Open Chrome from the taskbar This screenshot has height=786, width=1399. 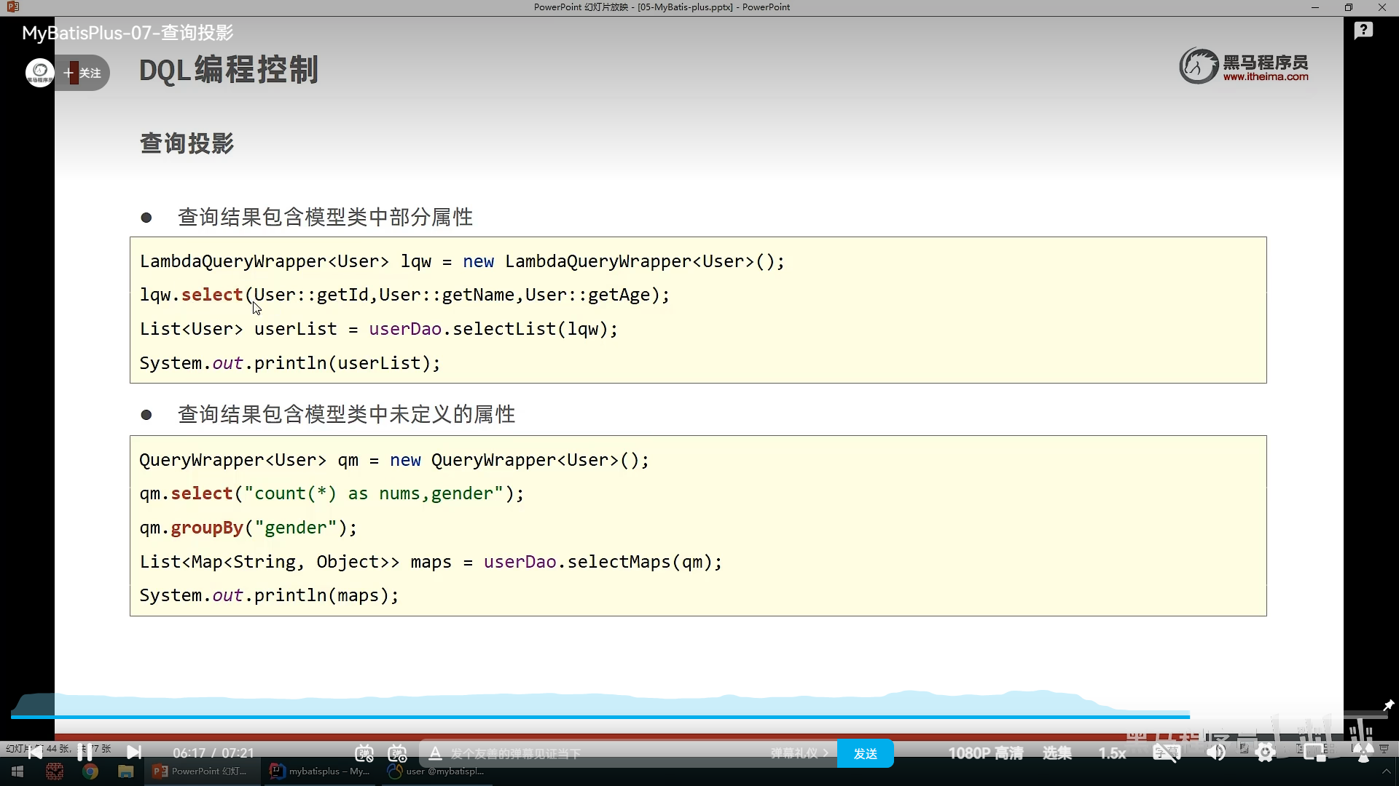coord(90,771)
